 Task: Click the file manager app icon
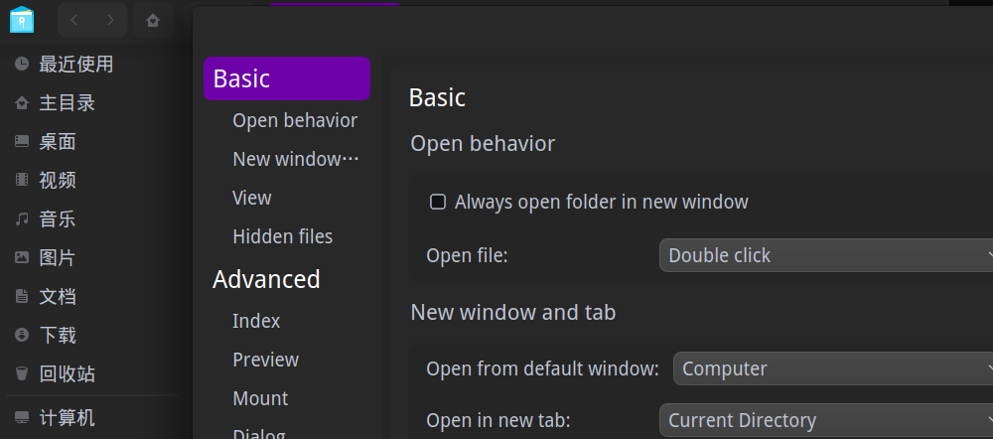[21, 19]
